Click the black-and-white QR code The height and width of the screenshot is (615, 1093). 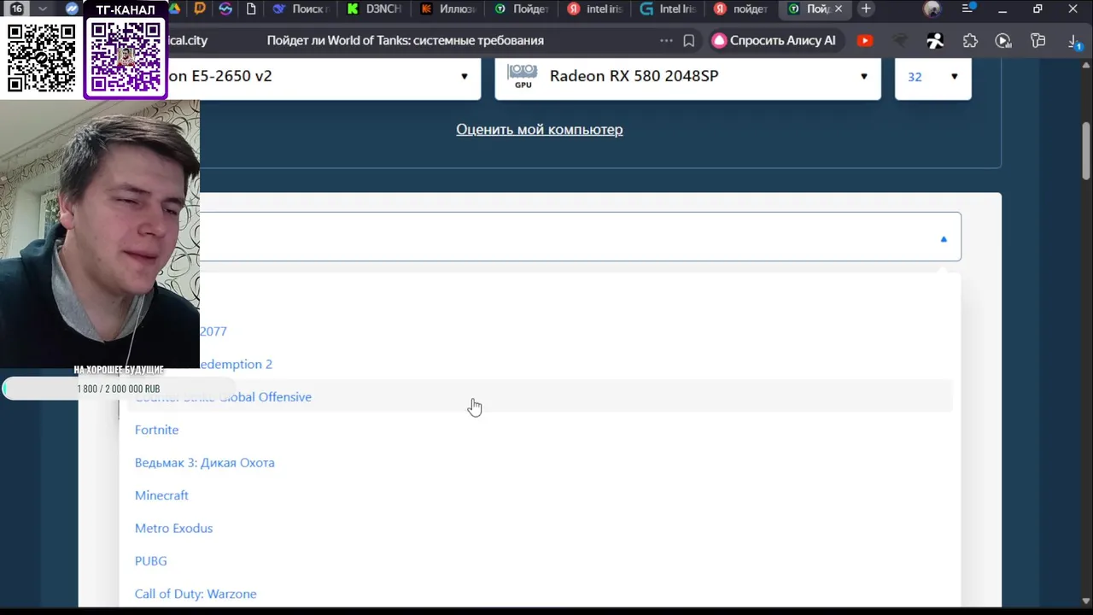click(x=41, y=57)
